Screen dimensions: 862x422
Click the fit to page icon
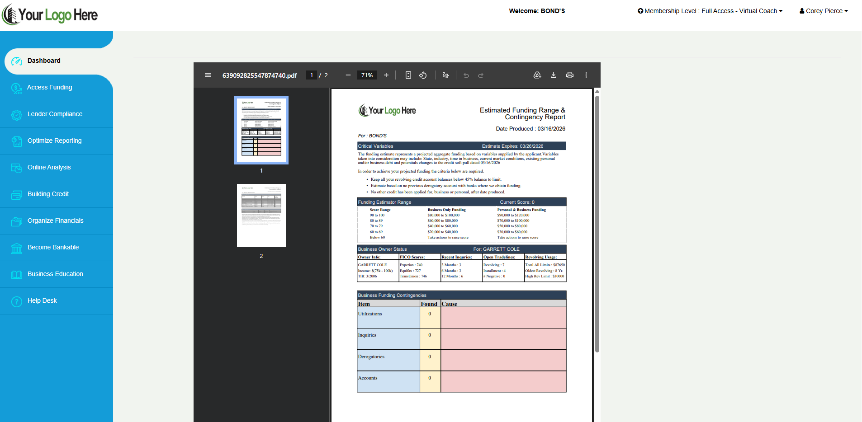pyautogui.click(x=408, y=75)
